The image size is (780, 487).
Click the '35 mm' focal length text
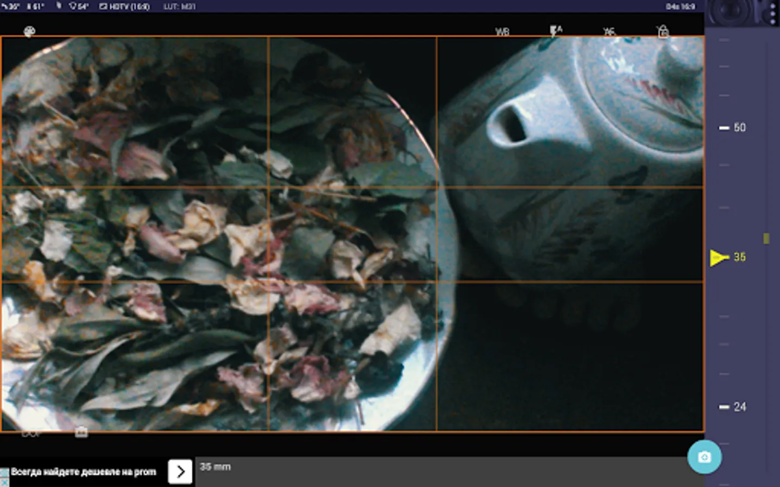[215, 466]
